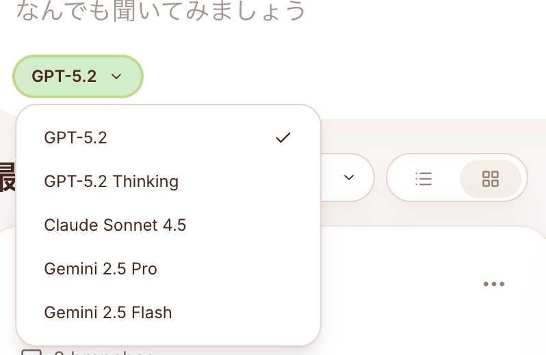Switch to Gemini 2.5 Flash model
Image resolution: width=546 pixels, height=355 pixels.
(x=107, y=313)
